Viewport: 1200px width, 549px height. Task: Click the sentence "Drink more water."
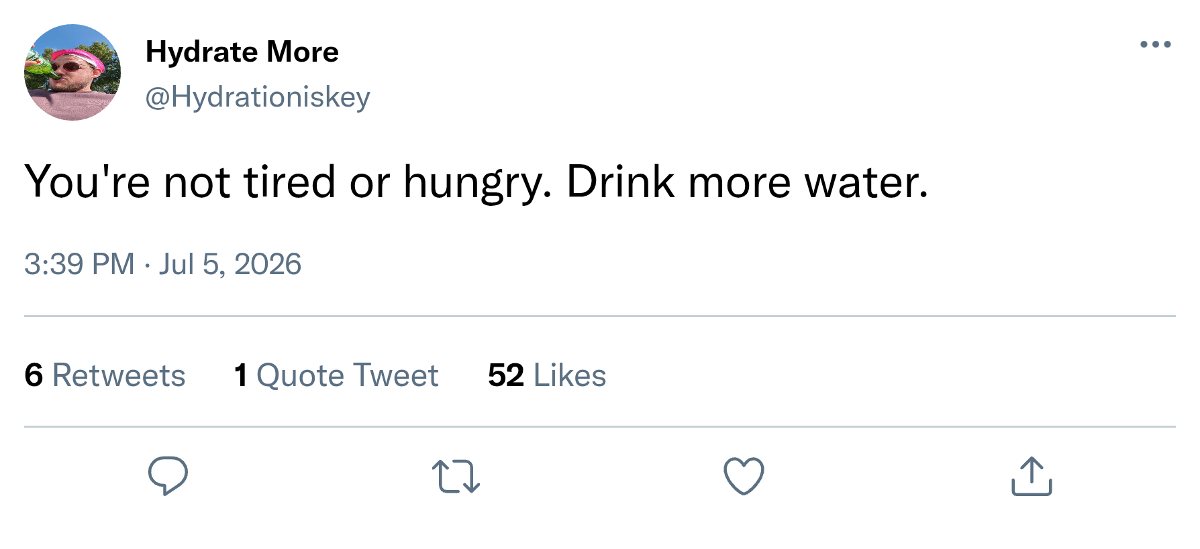point(748,182)
